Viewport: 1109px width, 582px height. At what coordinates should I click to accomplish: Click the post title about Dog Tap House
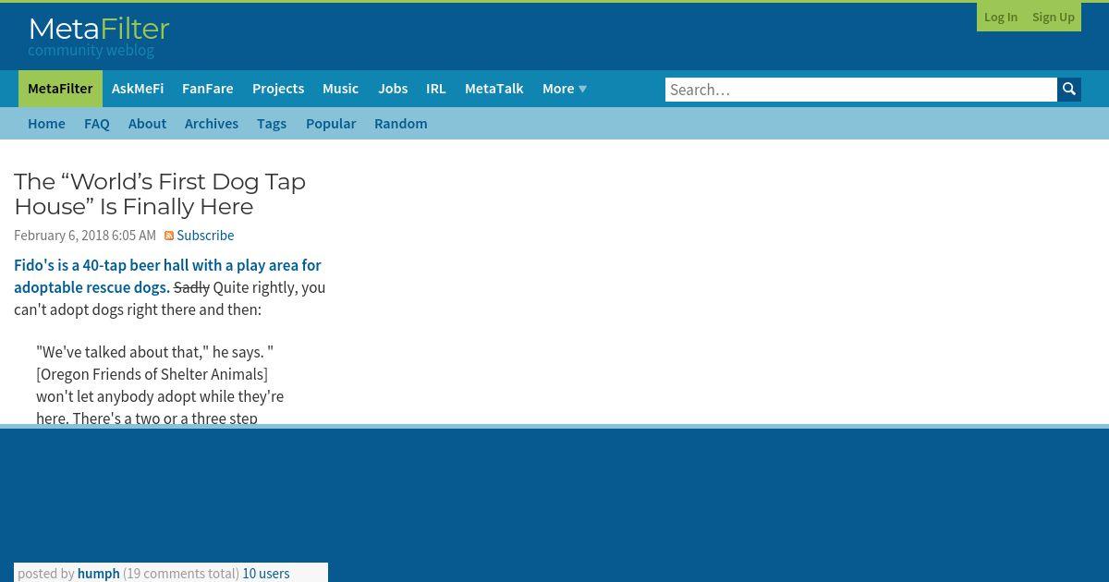click(x=160, y=194)
